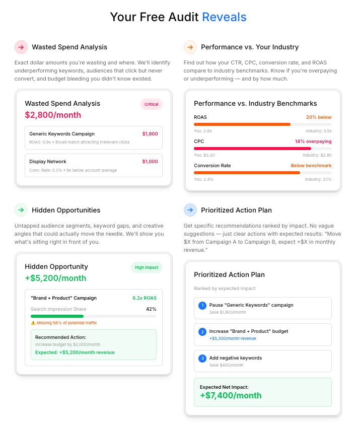Click the orange arrow icon beside Performance vs. Your Industry
Screen dimensions: 356x425
[190, 47]
